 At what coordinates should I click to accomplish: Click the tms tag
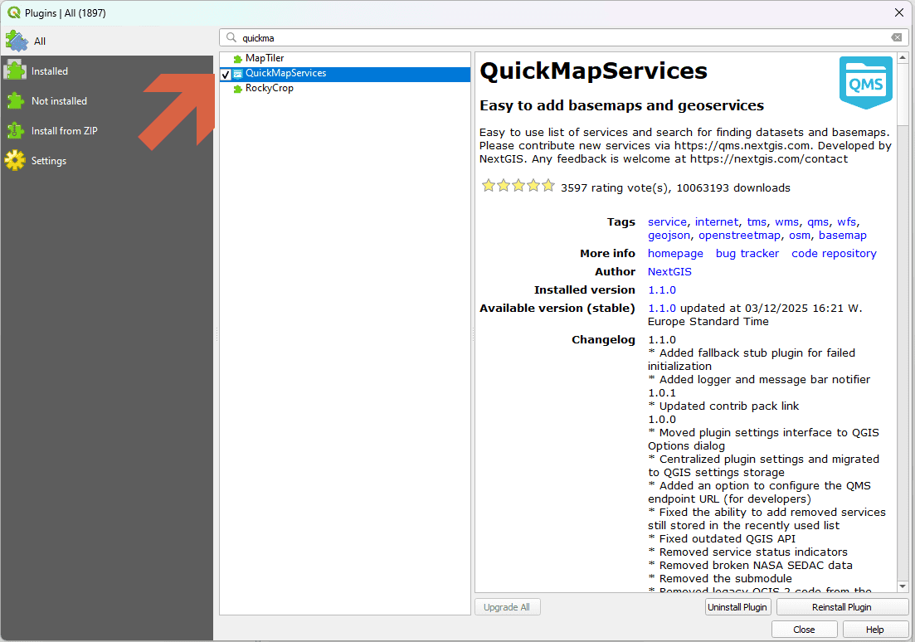click(757, 221)
